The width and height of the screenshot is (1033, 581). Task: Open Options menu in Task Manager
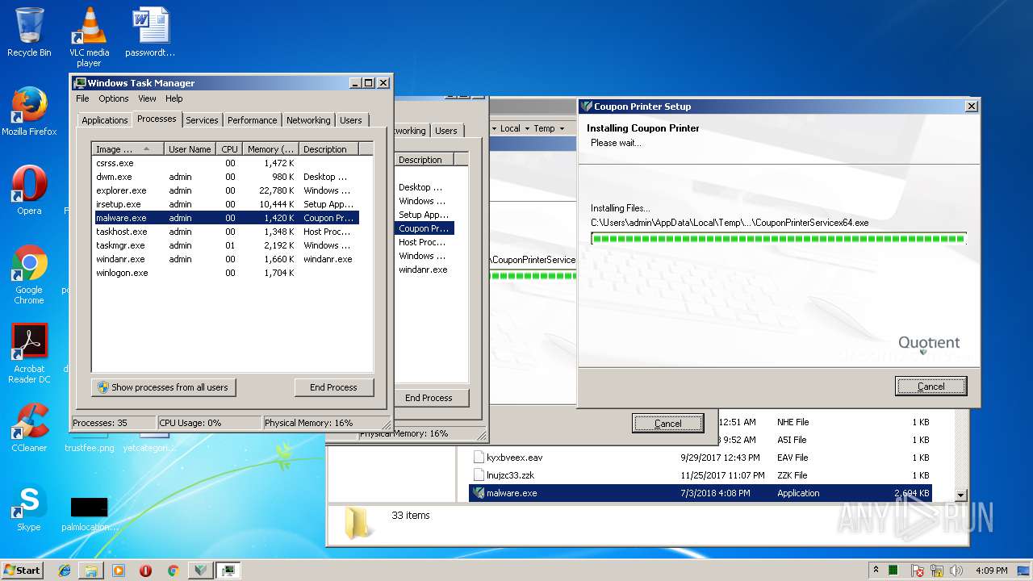(114, 98)
